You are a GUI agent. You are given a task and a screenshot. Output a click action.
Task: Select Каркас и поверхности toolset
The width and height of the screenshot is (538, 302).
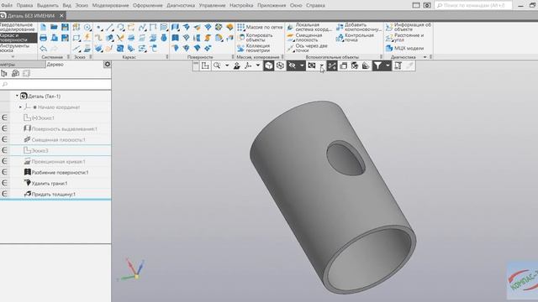pyautogui.click(x=18, y=38)
